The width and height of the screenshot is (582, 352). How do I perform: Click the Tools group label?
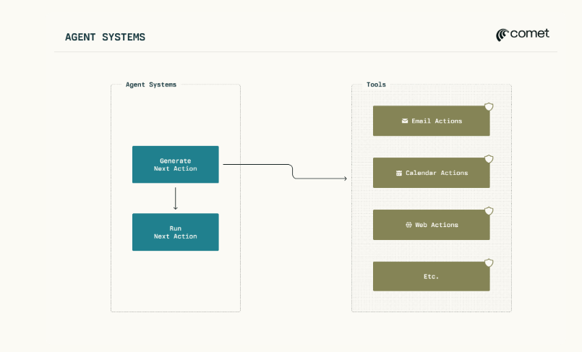[x=376, y=85]
